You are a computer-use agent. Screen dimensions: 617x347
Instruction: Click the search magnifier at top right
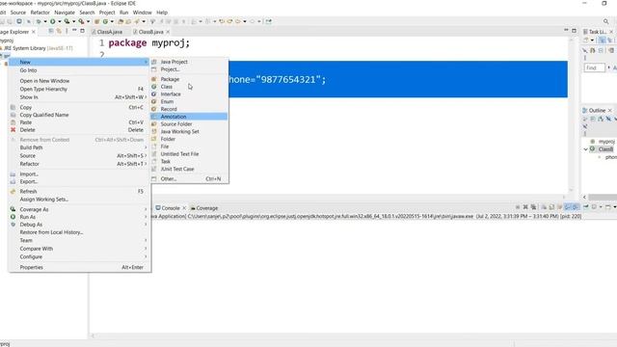click(x=606, y=21)
